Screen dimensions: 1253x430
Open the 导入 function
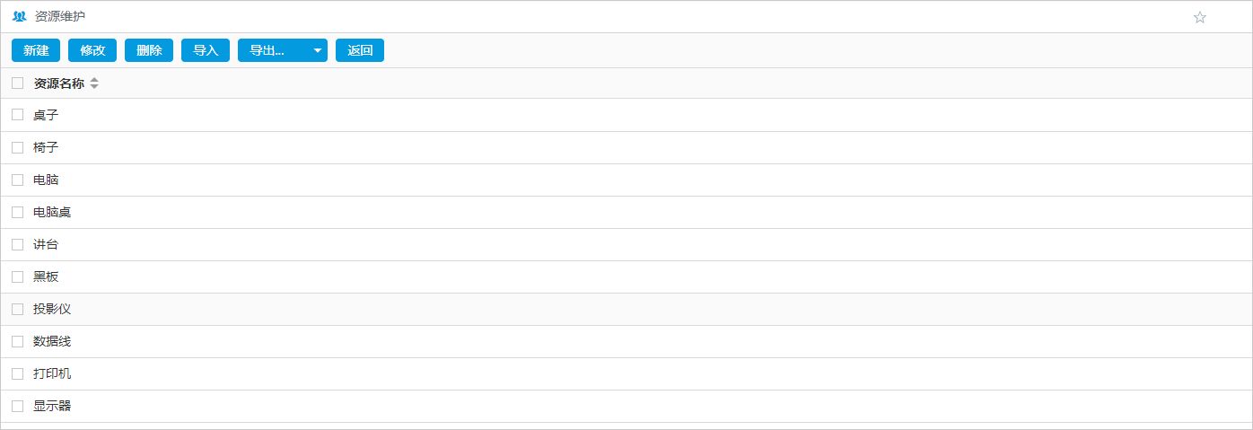206,50
